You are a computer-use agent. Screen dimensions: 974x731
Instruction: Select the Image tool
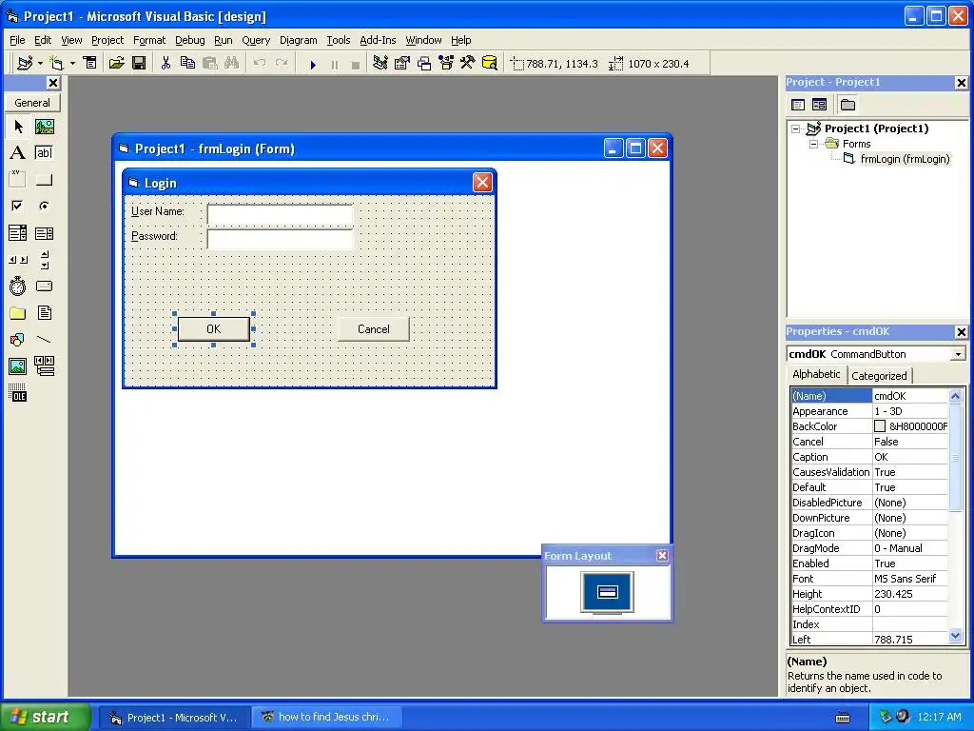click(x=18, y=366)
